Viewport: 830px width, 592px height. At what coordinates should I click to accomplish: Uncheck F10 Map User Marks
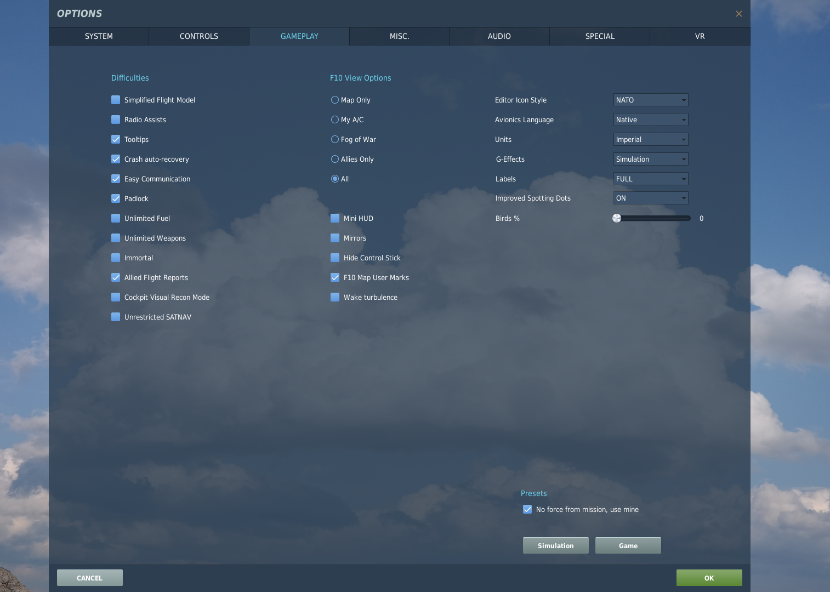tap(335, 277)
